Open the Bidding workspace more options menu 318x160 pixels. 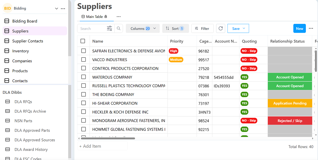tap(63, 8)
